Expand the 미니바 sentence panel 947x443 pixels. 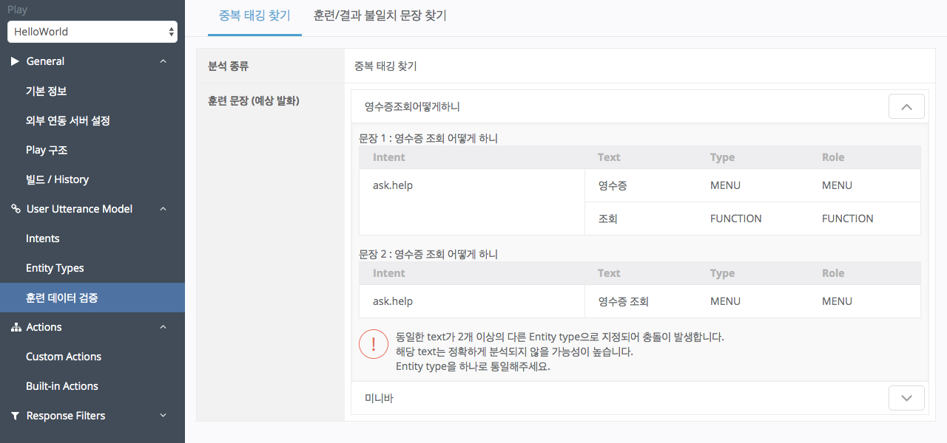coord(906,398)
